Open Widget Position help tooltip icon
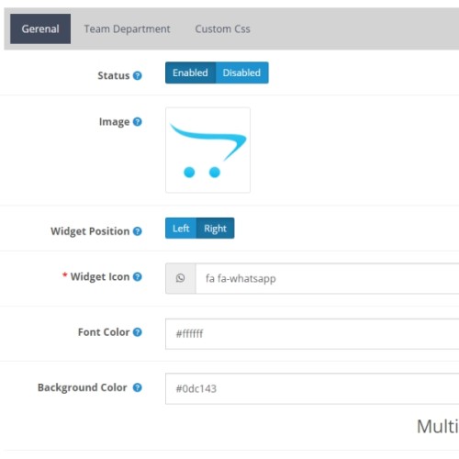The image size is (459, 459). [138, 231]
